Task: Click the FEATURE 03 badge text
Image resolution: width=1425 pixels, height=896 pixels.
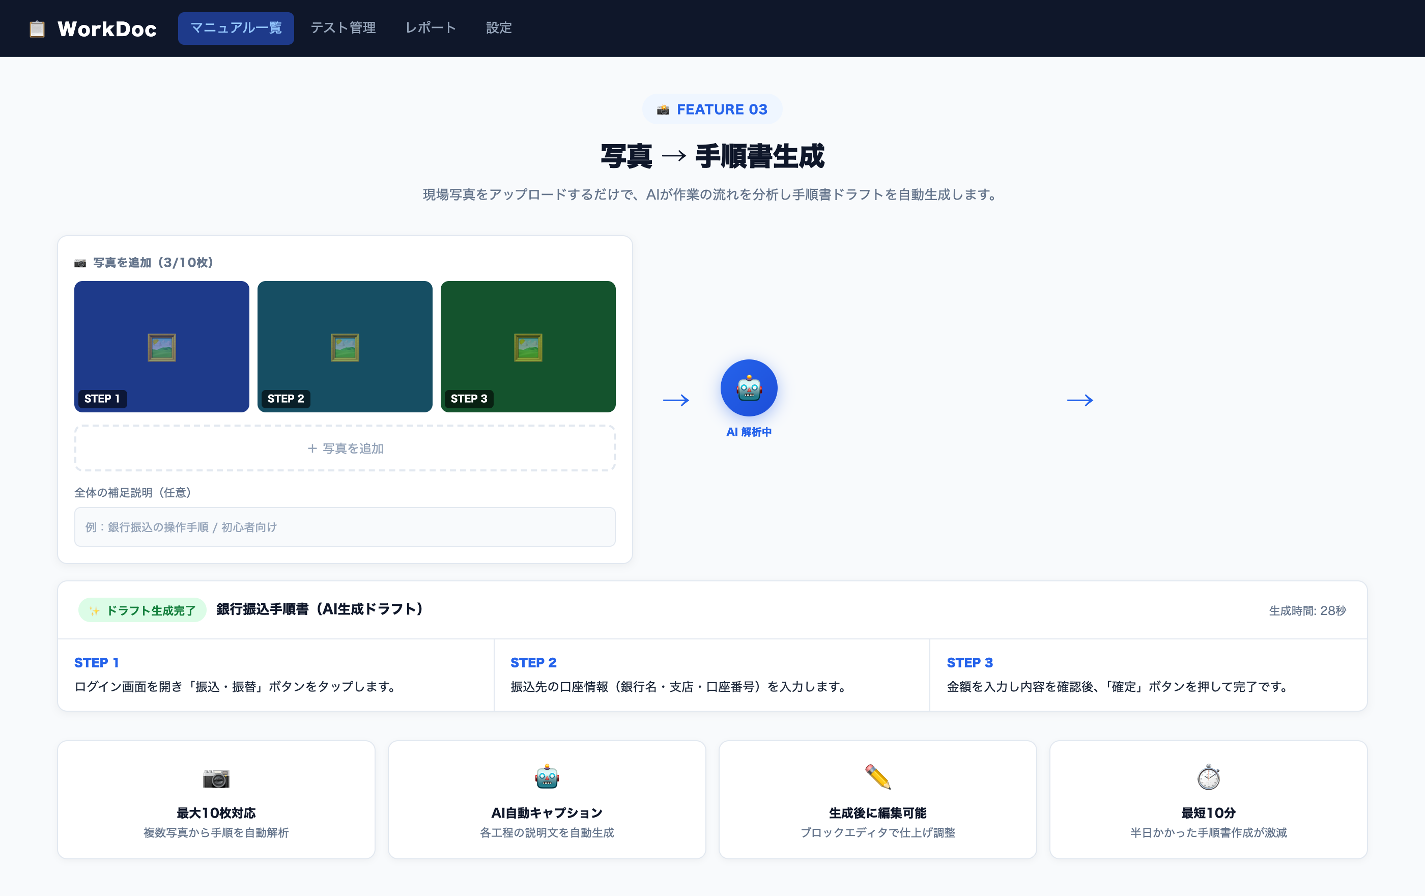Action: coord(722,109)
